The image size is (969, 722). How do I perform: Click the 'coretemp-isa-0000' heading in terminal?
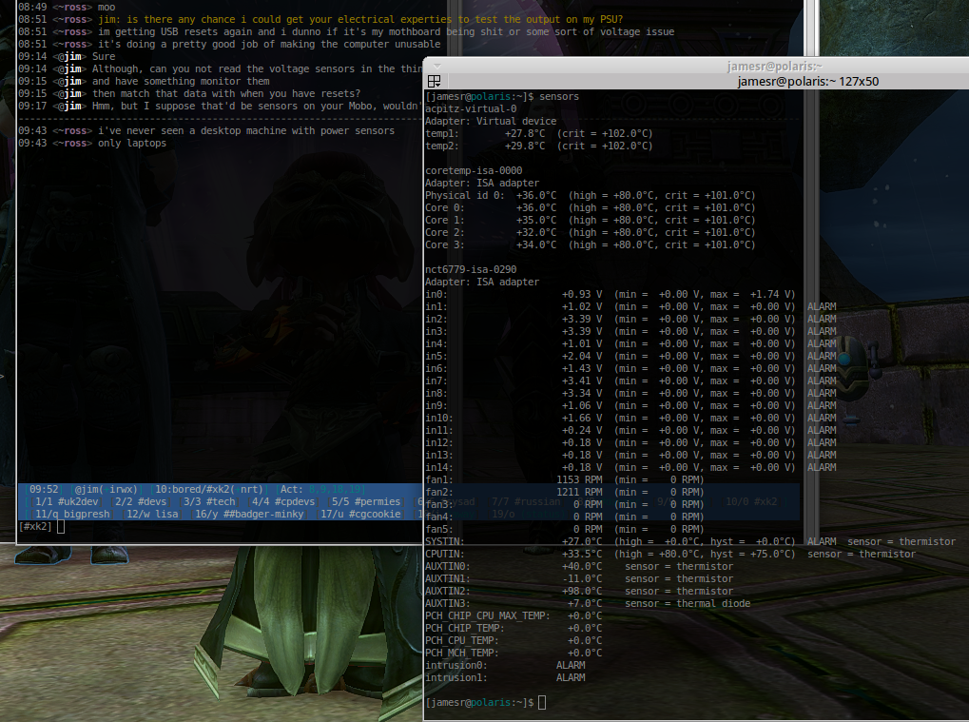[x=474, y=170]
